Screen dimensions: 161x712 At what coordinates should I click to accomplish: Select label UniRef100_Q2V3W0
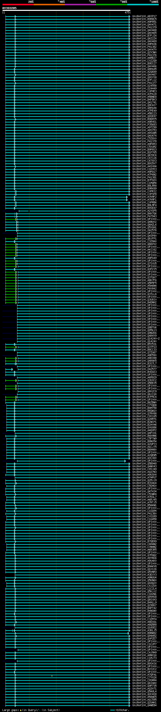144,52
